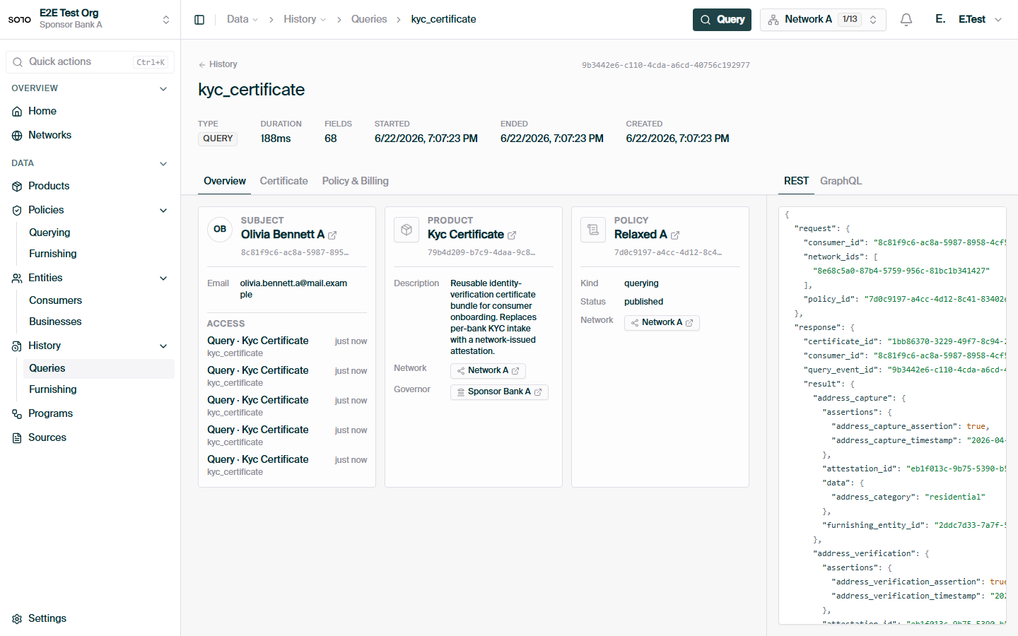The image size is (1018, 636).
Task: Expand the E2E Test Org switcher
Action: (x=166, y=20)
